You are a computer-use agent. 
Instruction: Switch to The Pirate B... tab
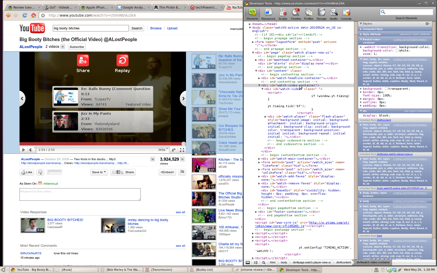[x=170, y=7]
